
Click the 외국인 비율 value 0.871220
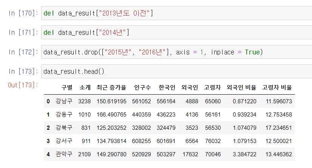(244, 101)
